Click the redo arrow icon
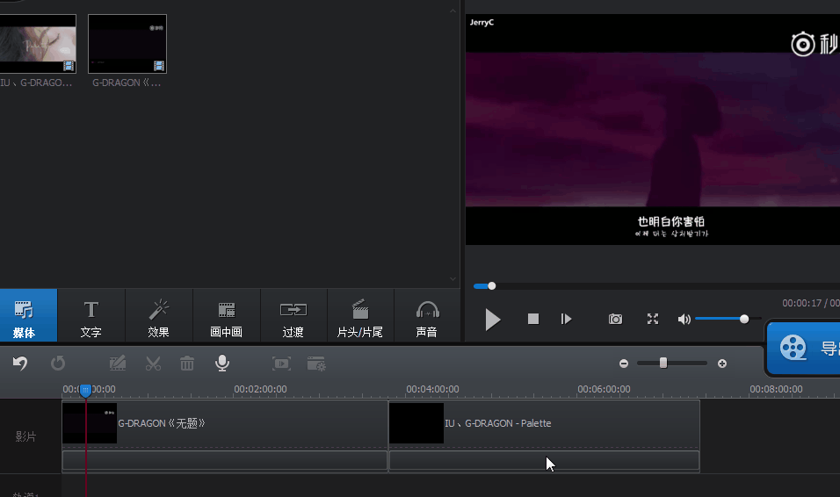The image size is (840, 497). [58, 364]
